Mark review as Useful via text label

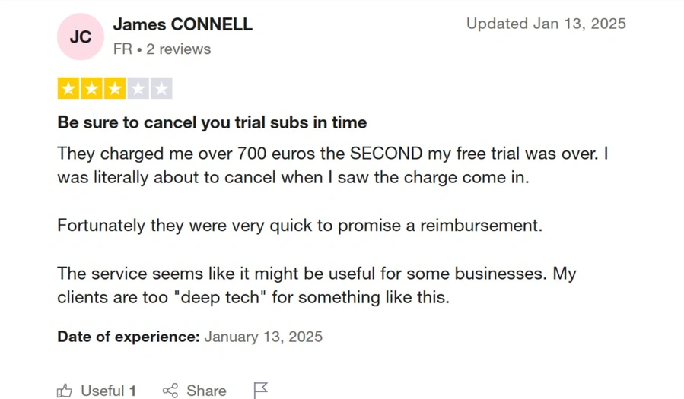(x=102, y=391)
